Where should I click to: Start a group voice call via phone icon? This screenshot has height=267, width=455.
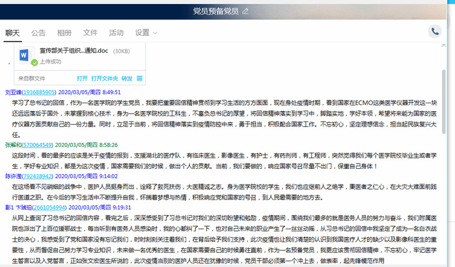point(435,31)
